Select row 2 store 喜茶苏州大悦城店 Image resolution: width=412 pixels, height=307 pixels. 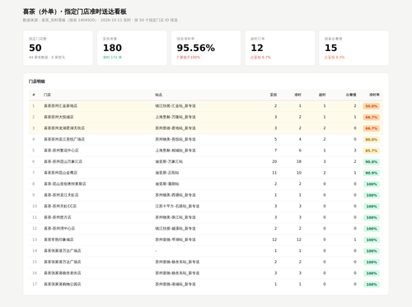pos(59,117)
